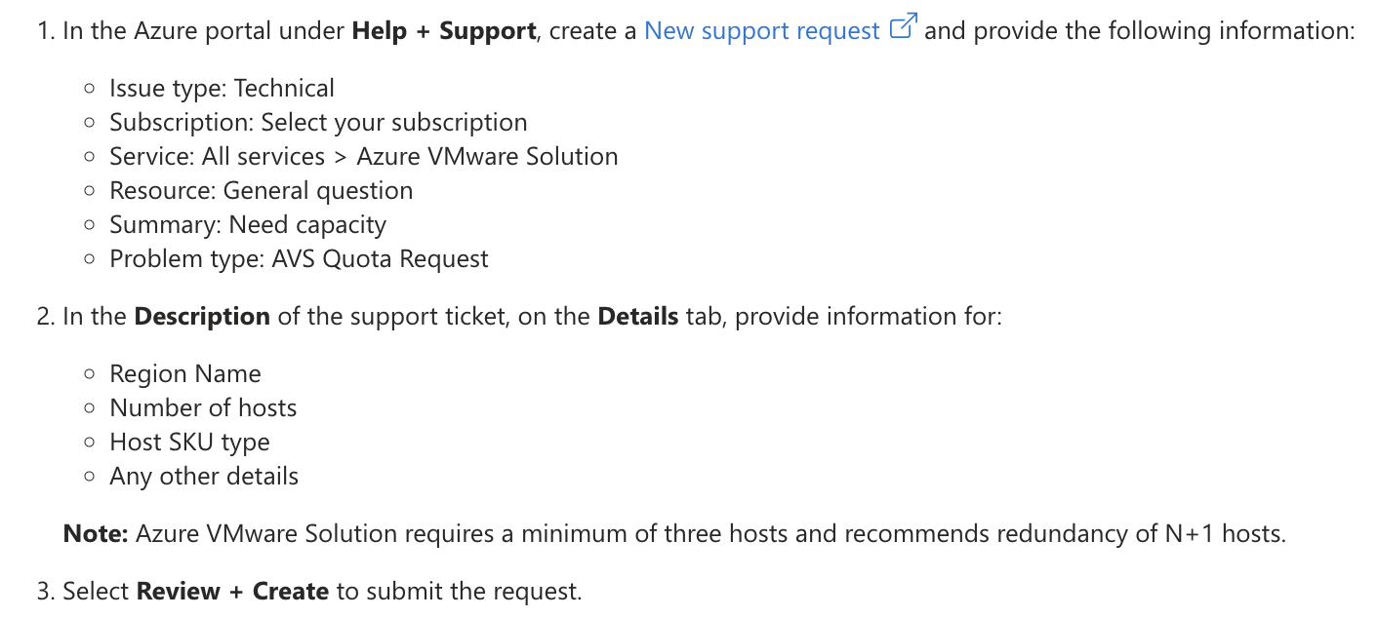1378x618 pixels.
Task: Click the Summary: Need capacity item
Action: [x=248, y=225]
